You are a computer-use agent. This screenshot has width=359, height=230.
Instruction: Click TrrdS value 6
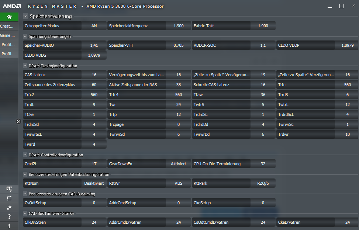coord(347,95)
